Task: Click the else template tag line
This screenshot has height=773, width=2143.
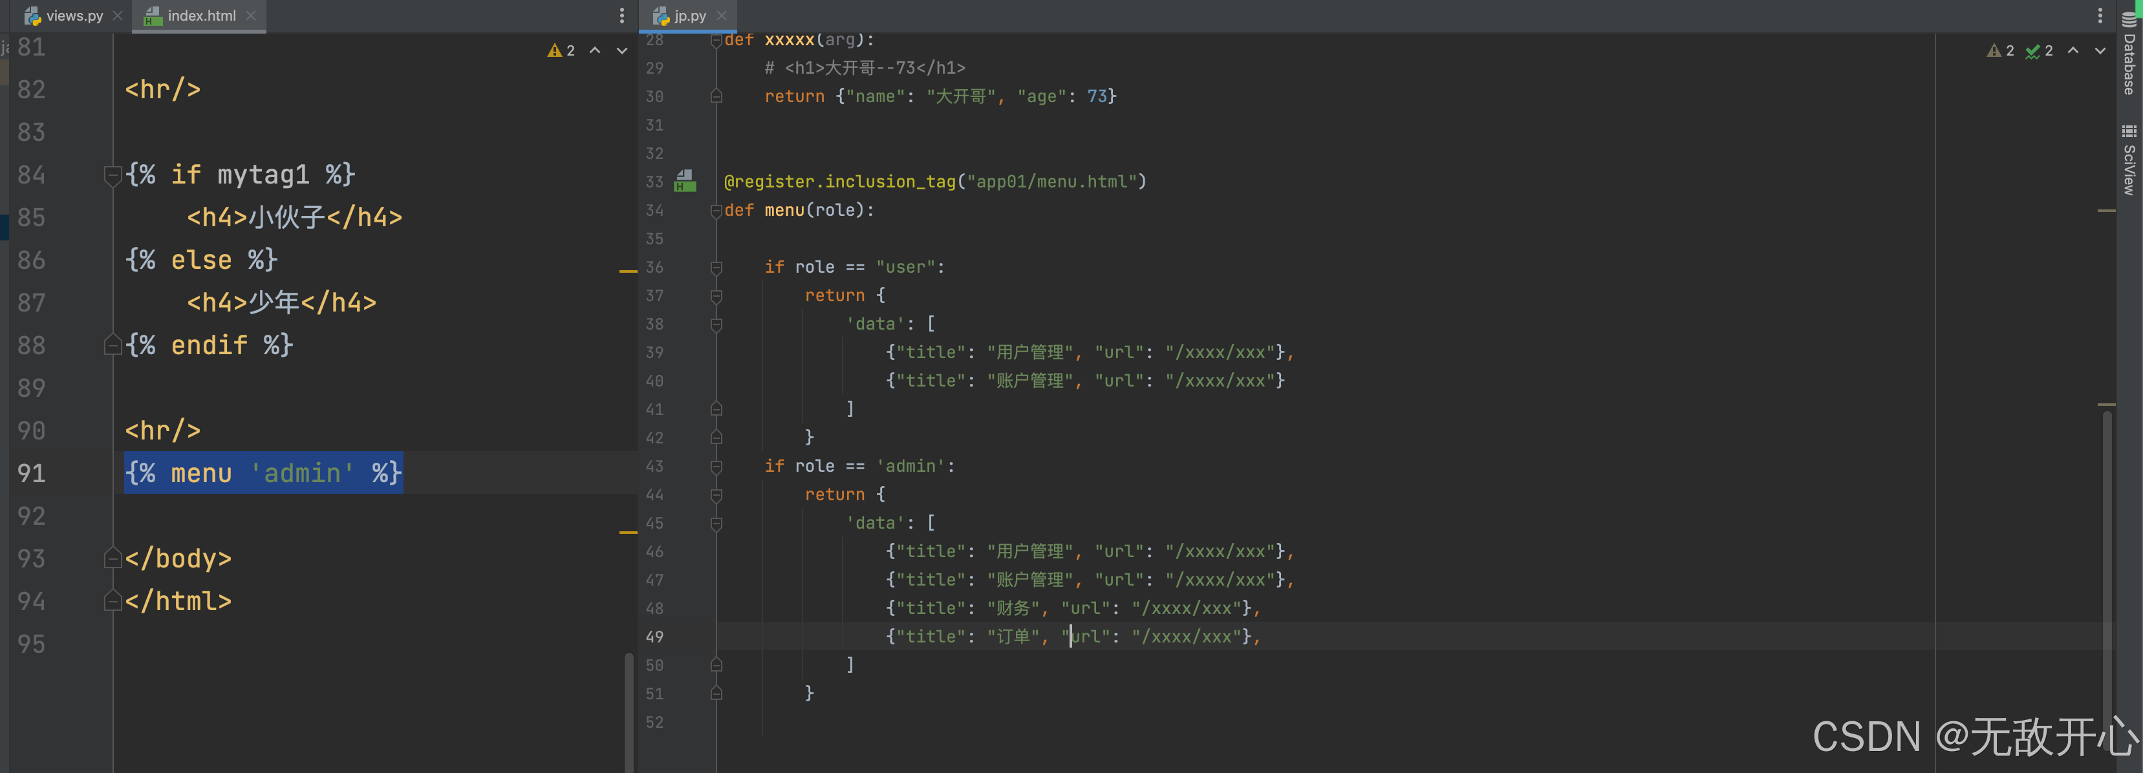Action: [x=201, y=259]
